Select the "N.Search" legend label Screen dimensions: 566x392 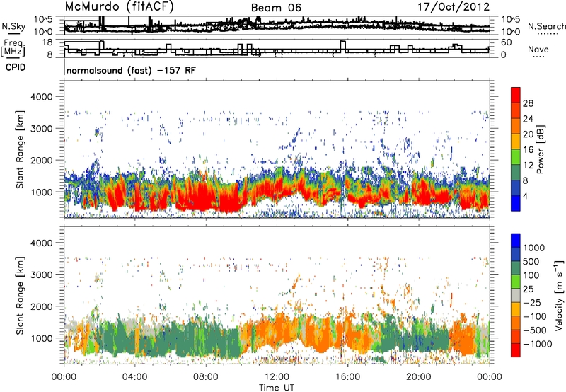[x=546, y=26]
